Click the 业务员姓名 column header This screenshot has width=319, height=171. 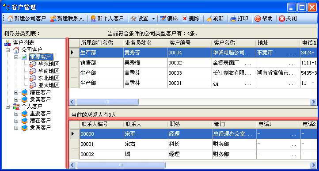tap(145, 43)
